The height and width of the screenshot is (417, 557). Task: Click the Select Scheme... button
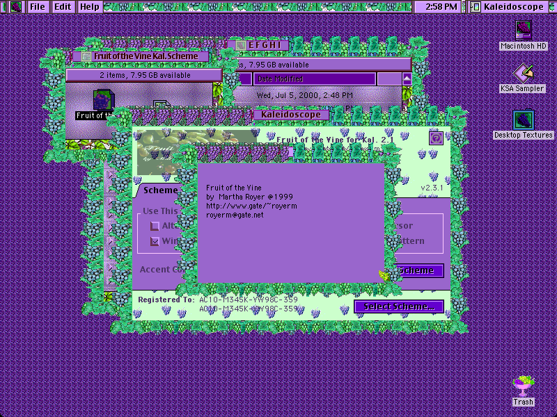(x=399, y=306)
